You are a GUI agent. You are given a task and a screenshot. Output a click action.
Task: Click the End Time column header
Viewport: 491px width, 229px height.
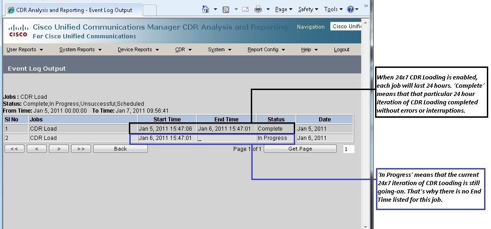pyautogui.click(x=226, y=119)
